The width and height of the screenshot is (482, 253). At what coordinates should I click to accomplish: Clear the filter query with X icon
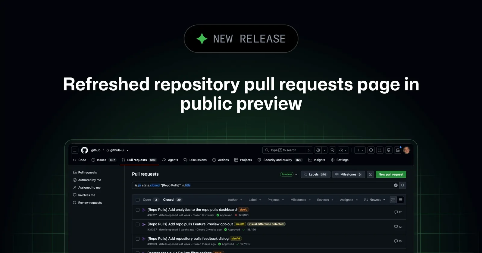coord(396,185)
